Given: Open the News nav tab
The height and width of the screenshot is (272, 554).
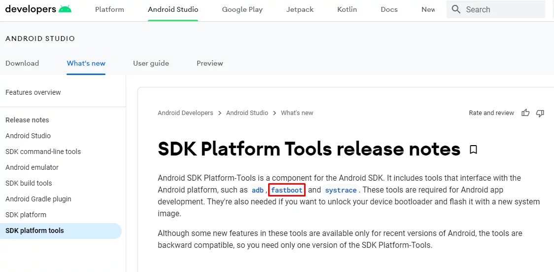Looking at the screenshot, I should tap(428, 9).
